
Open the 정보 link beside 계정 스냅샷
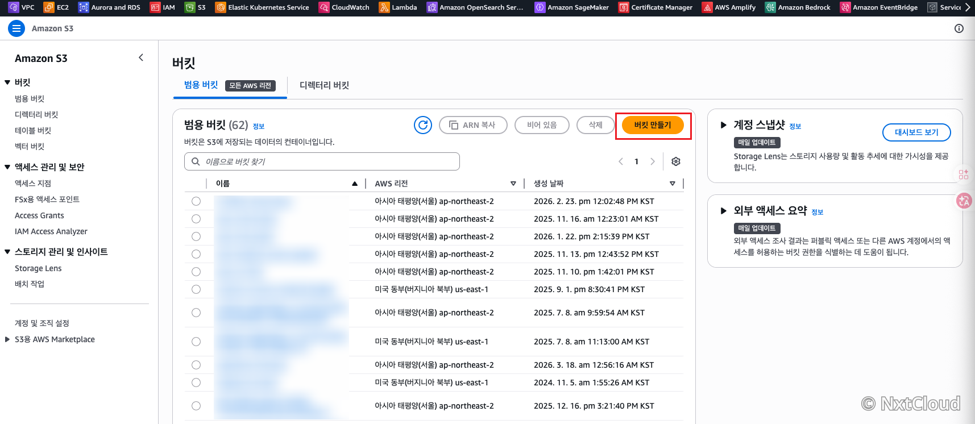795,127
